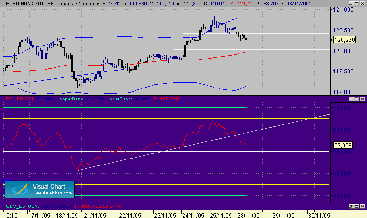Screen dimensions: 367x218
Task: Click the 18/11/05 date axis label
Action: click(x=67, y=215)
